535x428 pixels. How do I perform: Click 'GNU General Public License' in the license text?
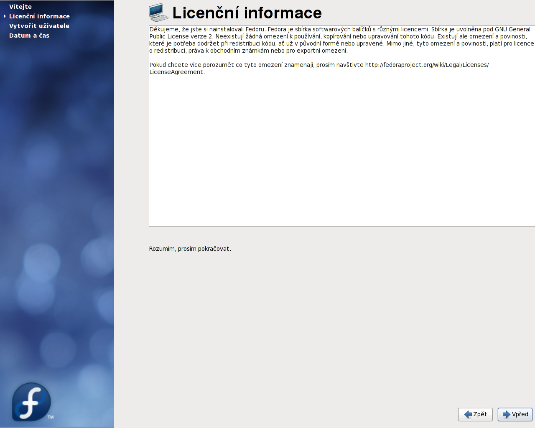click(512, 30)
